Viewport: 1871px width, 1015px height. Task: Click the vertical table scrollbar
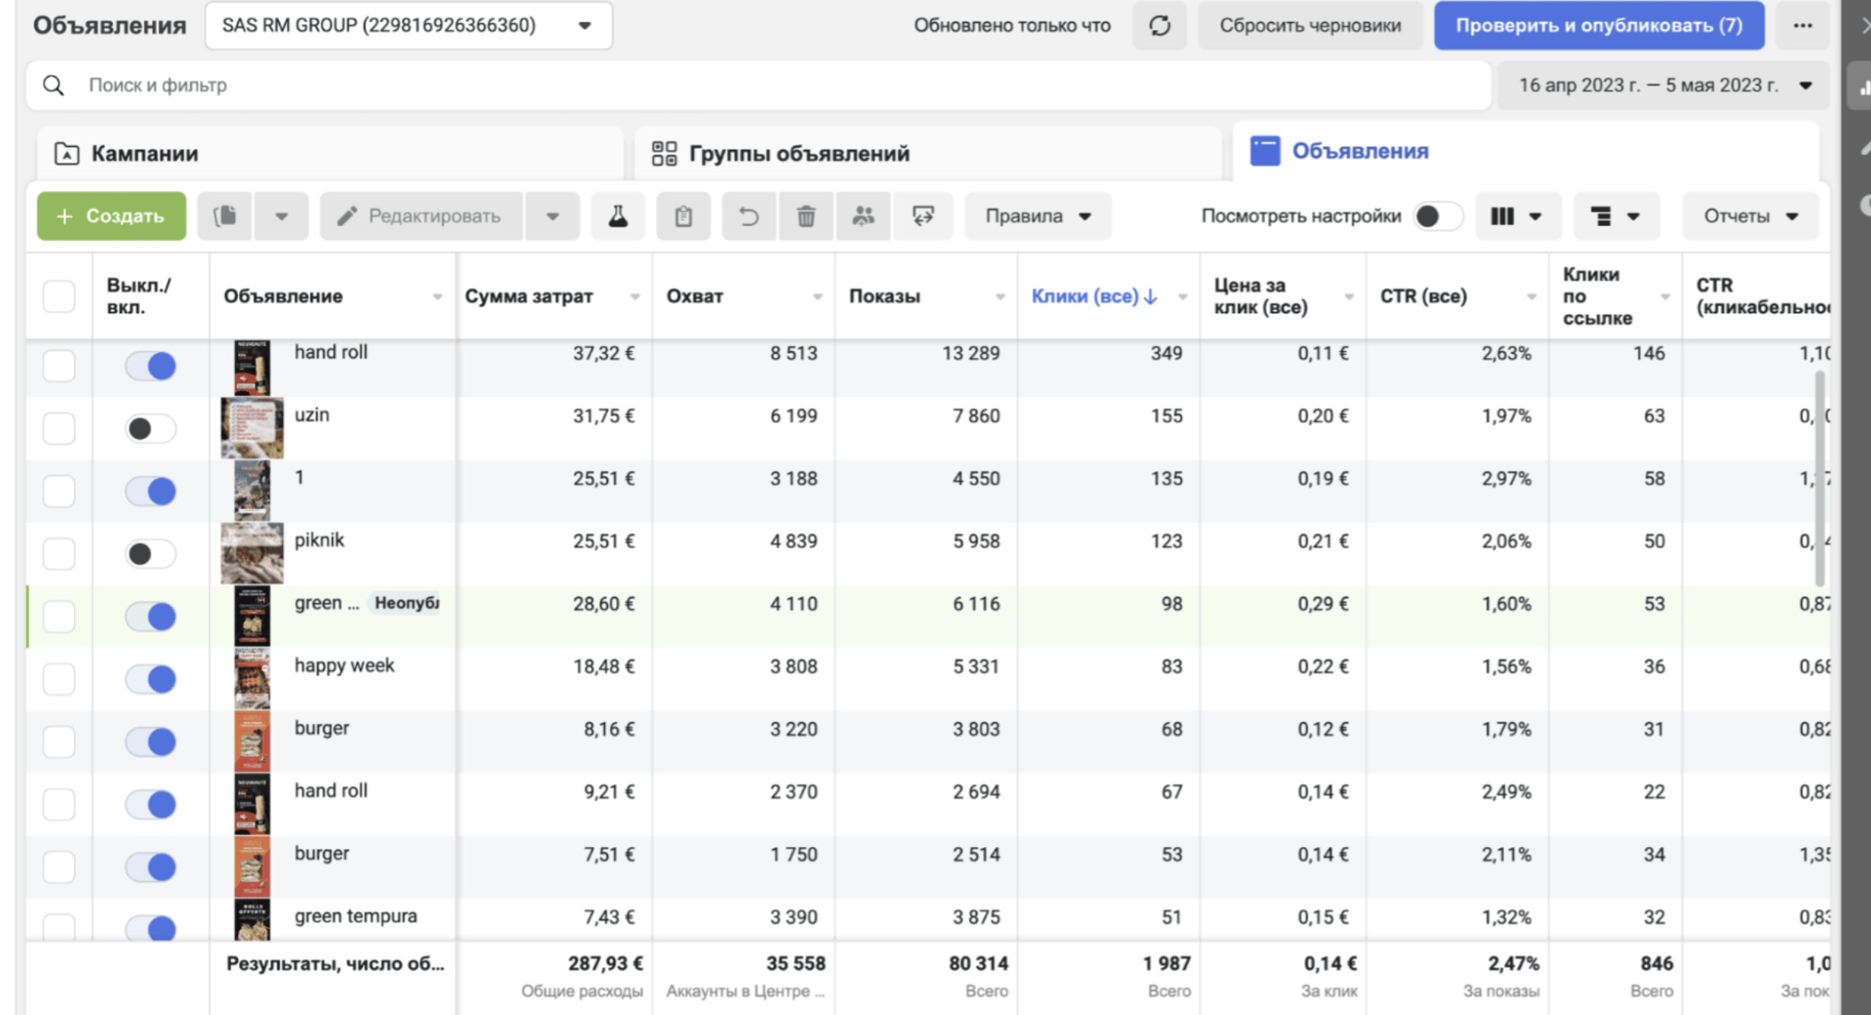[1819, 477]
